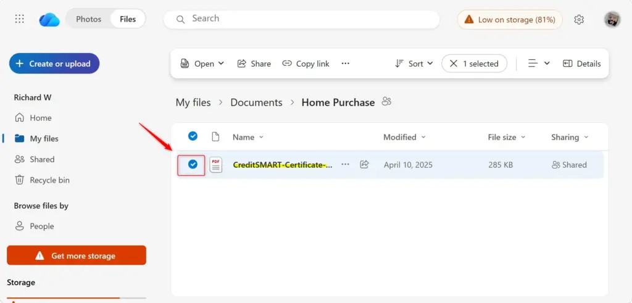The height and width of the screenshot is (303, 632).
Task: Click the share icon in CreditSMART row
Action: click(x=364, y=164)
